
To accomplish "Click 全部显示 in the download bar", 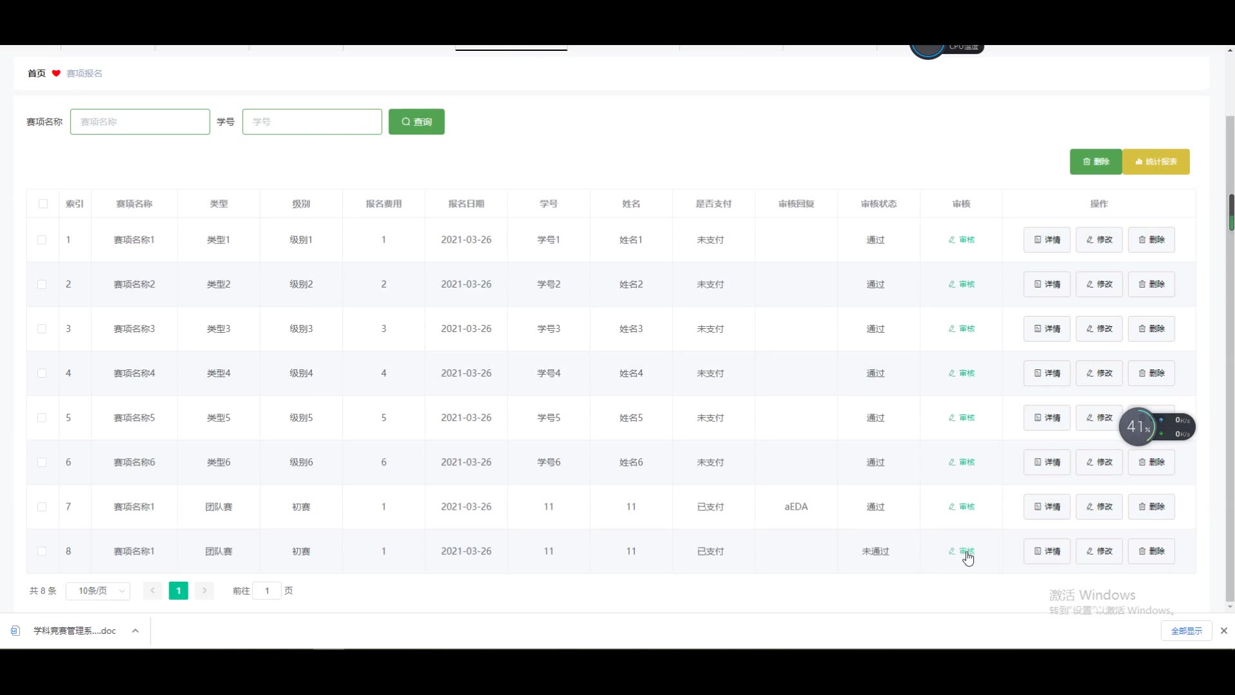I will point(1186,631).
